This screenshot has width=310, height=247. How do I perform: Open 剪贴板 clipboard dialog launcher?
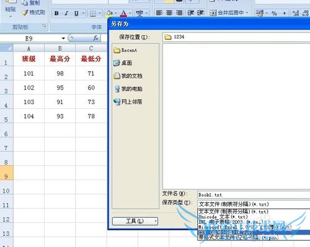coord(44,26)
